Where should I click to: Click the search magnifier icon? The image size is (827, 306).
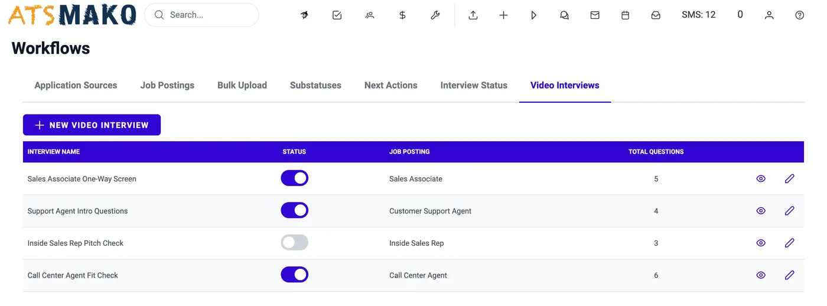tap(159, 15)
